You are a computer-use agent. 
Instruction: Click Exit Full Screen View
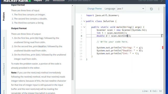click(148, 1)
